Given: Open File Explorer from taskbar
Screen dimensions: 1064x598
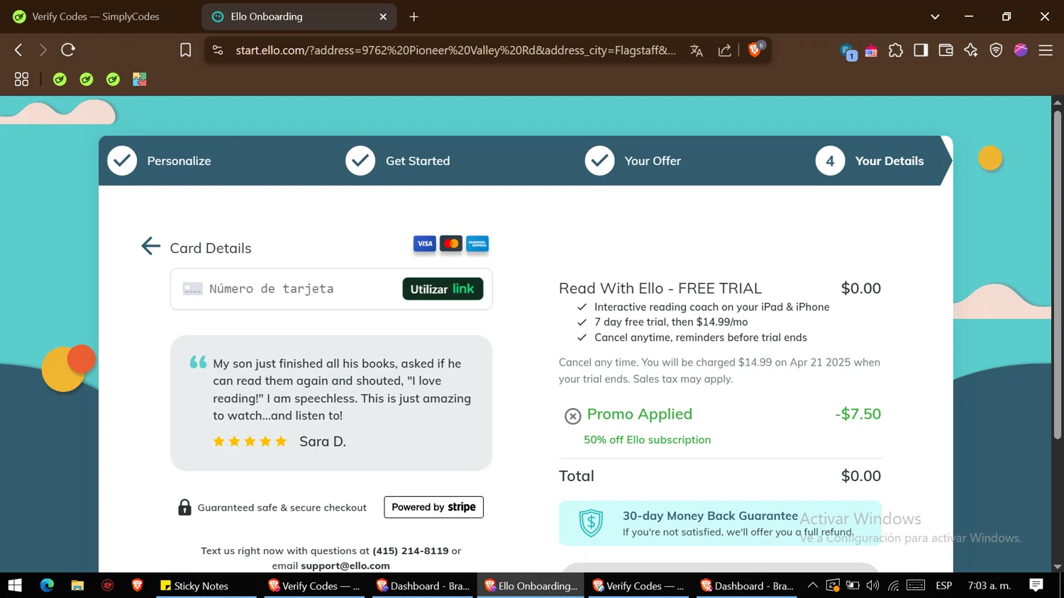Looking at the screenshot, I should coord(77,585).
